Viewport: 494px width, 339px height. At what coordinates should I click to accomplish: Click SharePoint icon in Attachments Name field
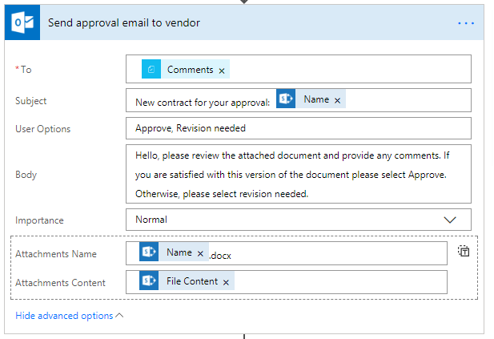tap(149, 252)
